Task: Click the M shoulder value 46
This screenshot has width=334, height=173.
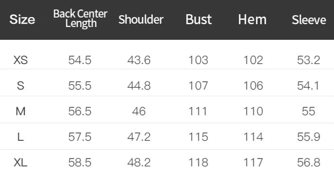Action: [139, 111]
